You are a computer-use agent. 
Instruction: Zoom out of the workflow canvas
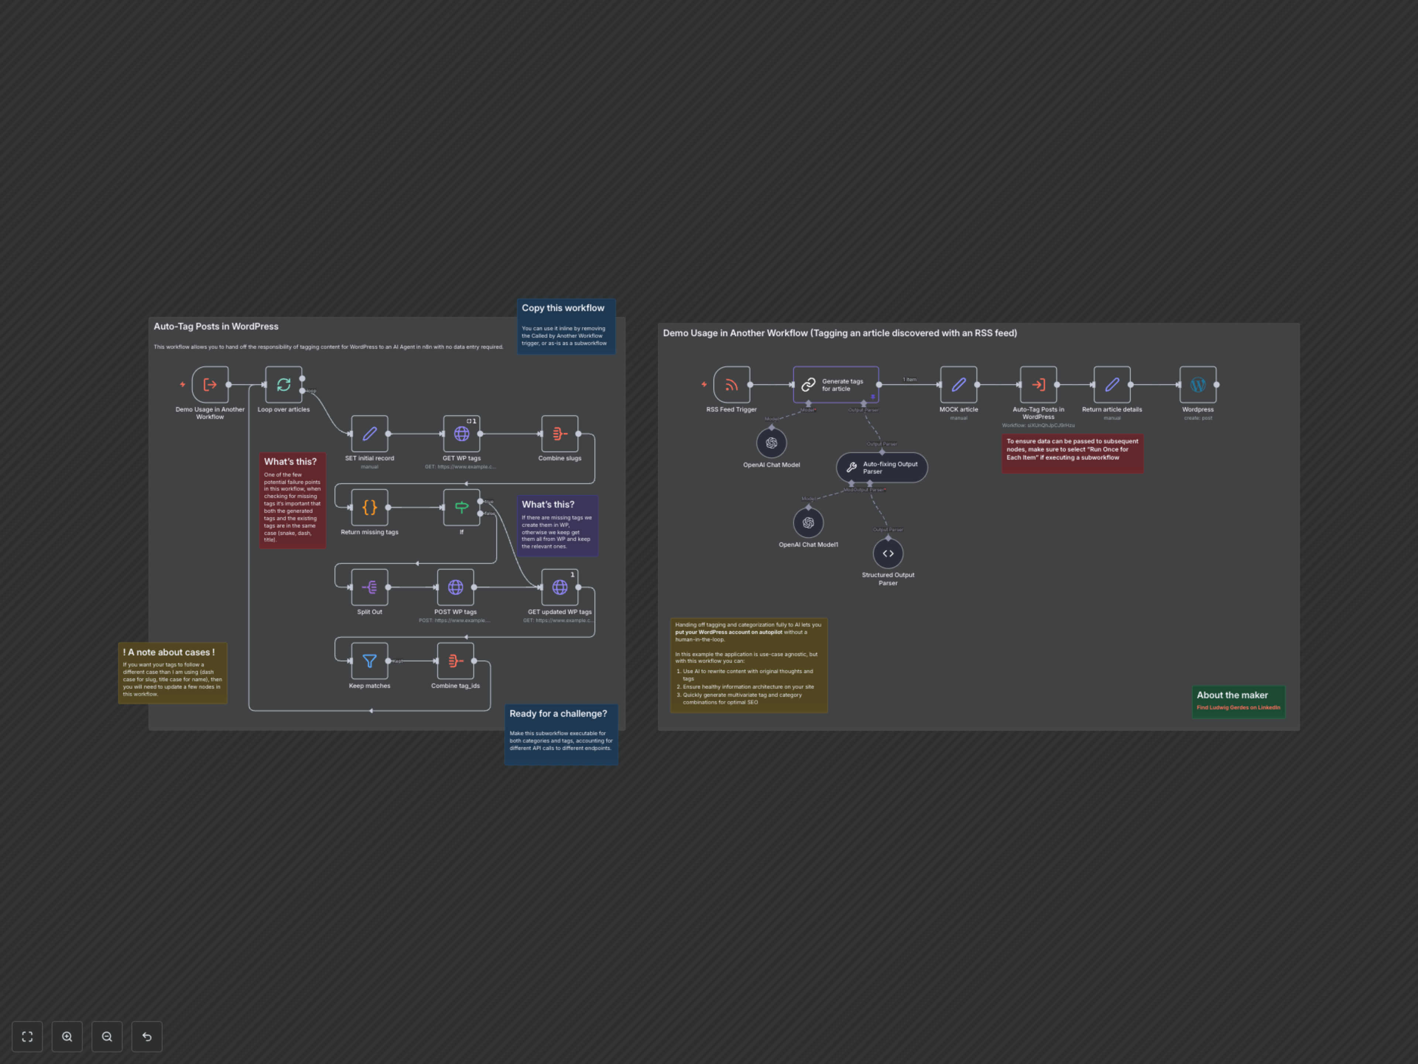click(x=107, y=1036)
